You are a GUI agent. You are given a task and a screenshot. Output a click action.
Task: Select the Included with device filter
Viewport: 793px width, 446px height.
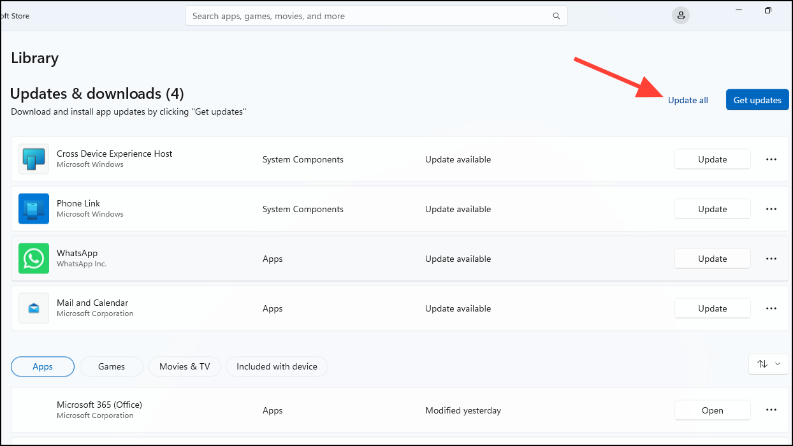pos(276,366)
